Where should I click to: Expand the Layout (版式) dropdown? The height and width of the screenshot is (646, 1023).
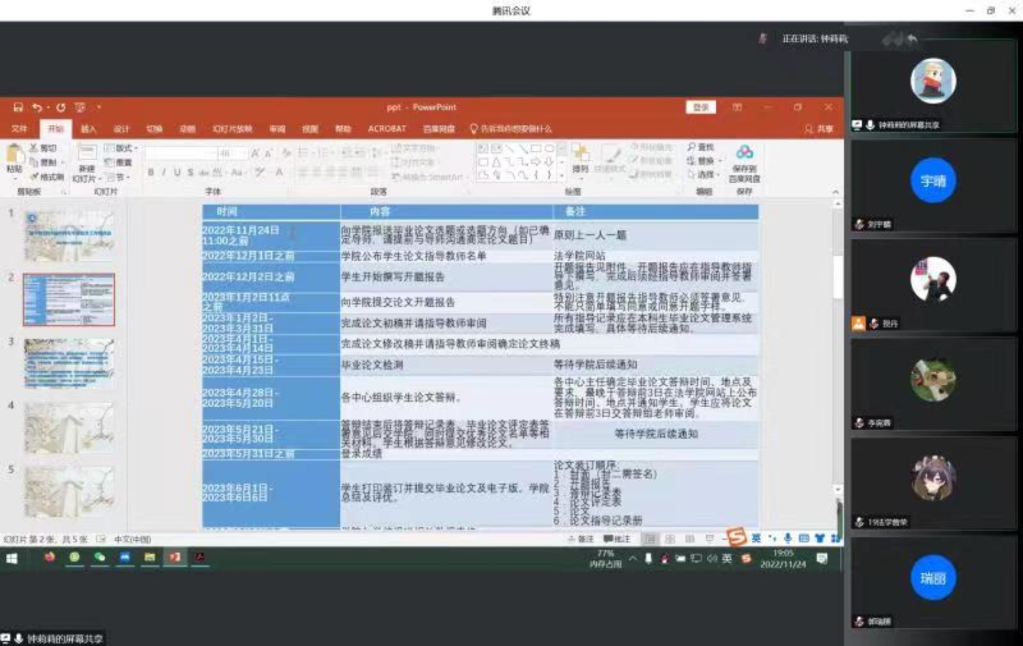click(x=122, y=148)
